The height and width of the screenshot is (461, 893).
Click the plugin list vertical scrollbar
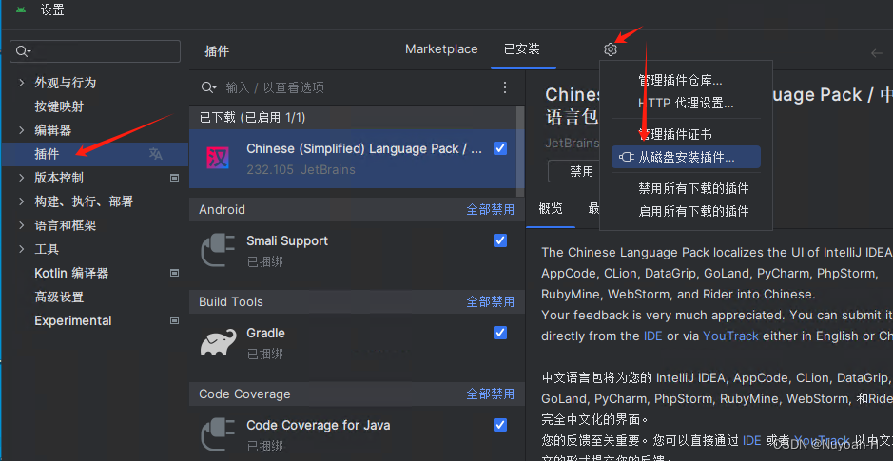520,151
